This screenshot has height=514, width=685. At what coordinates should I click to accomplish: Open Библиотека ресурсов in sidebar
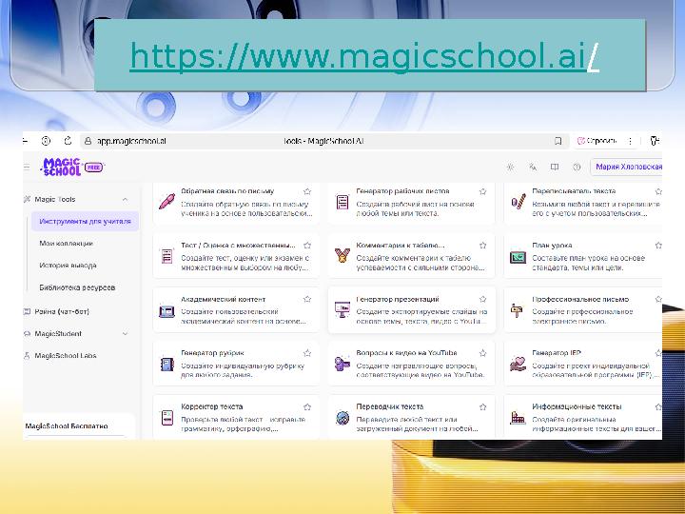(77, 287)
